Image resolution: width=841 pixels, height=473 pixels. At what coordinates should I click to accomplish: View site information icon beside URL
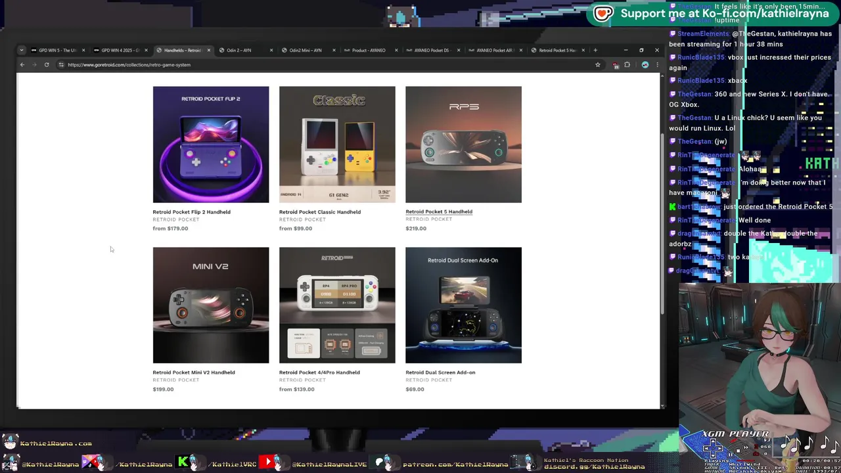pyautogui.click(x=61, y=64)
